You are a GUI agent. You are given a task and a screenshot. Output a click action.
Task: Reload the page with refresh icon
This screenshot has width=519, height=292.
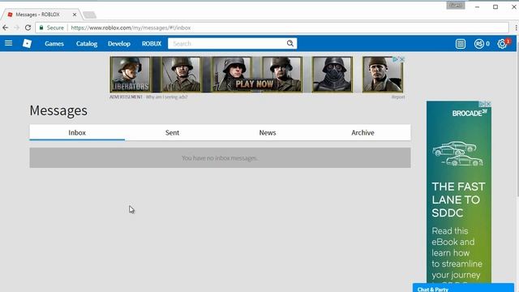28,28
